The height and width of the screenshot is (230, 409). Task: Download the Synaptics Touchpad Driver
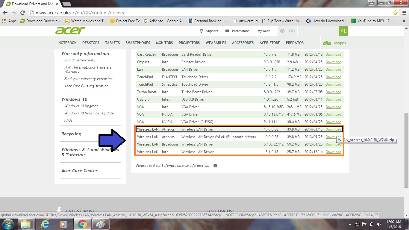[333, 84]
